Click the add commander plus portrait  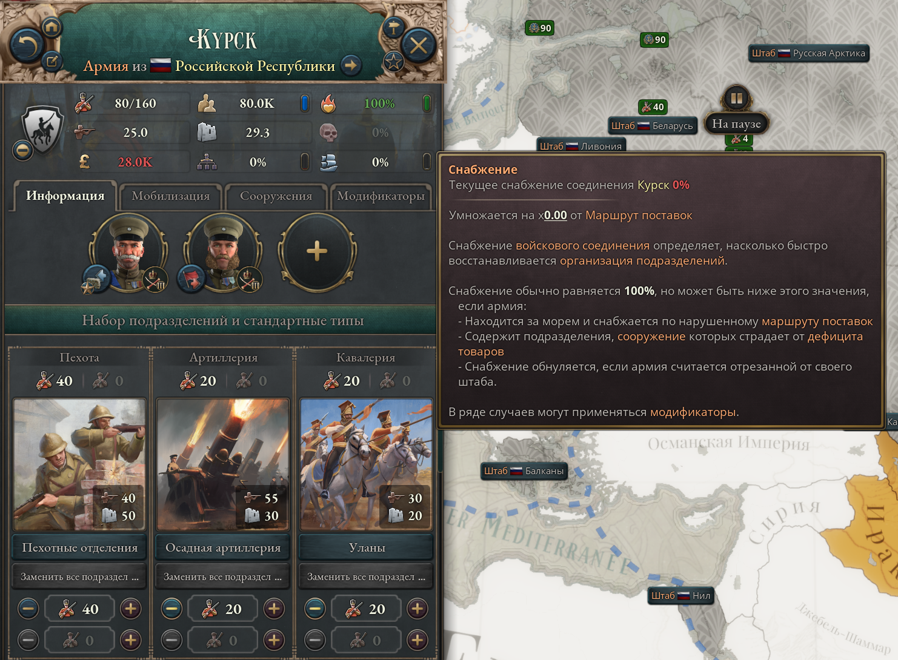[x=317, y=251]
